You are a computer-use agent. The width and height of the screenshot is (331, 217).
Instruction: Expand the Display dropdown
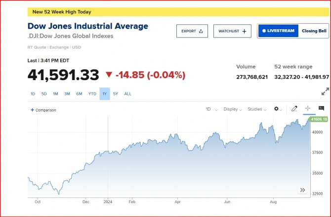tap(232, 109)
